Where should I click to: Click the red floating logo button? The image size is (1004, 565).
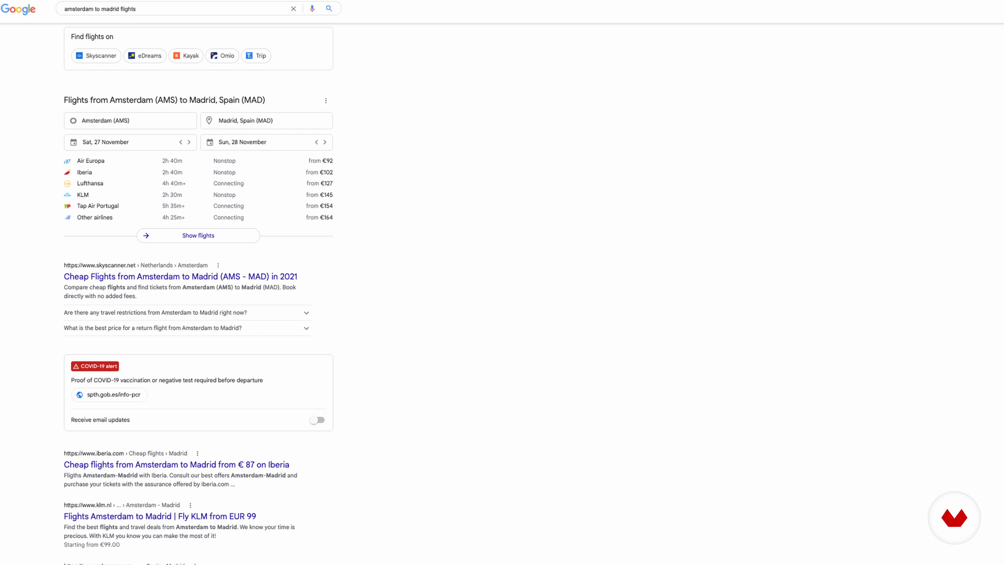click(x=954, y=518)
